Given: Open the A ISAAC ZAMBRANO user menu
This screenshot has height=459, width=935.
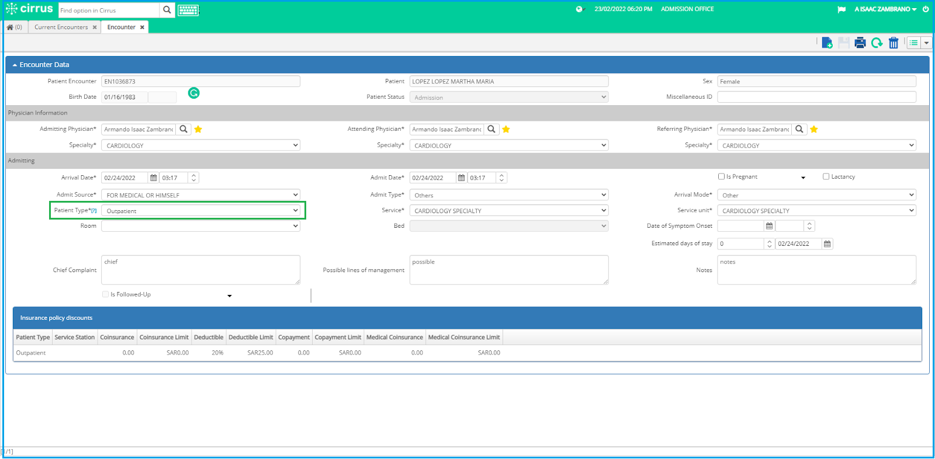Looking at the screenshot, I should click(x=885, y=9).
